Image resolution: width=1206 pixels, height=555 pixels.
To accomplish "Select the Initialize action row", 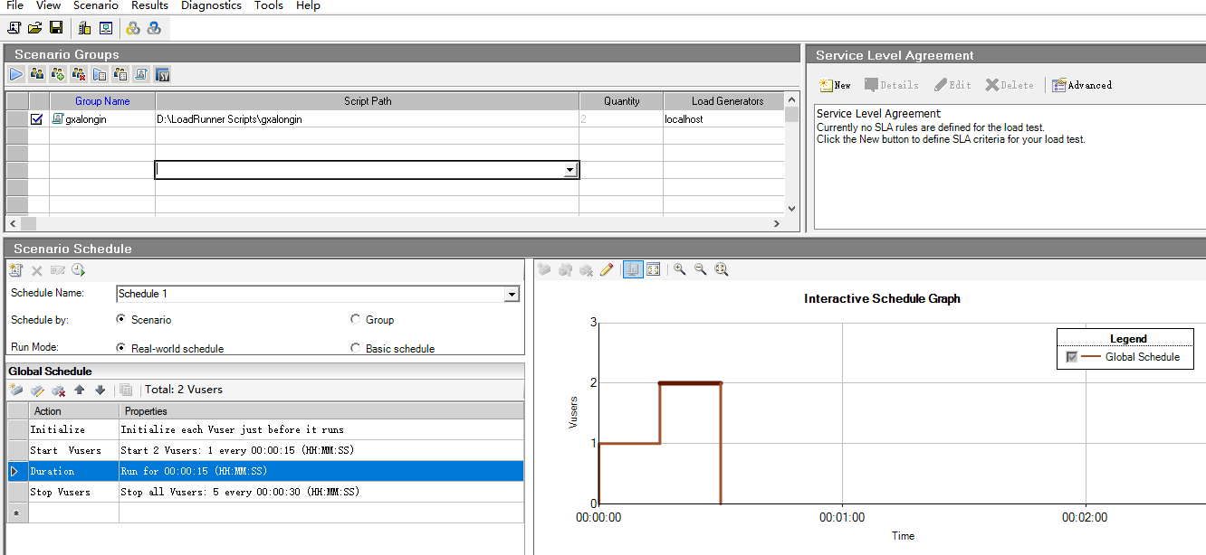I will point(265,429).
